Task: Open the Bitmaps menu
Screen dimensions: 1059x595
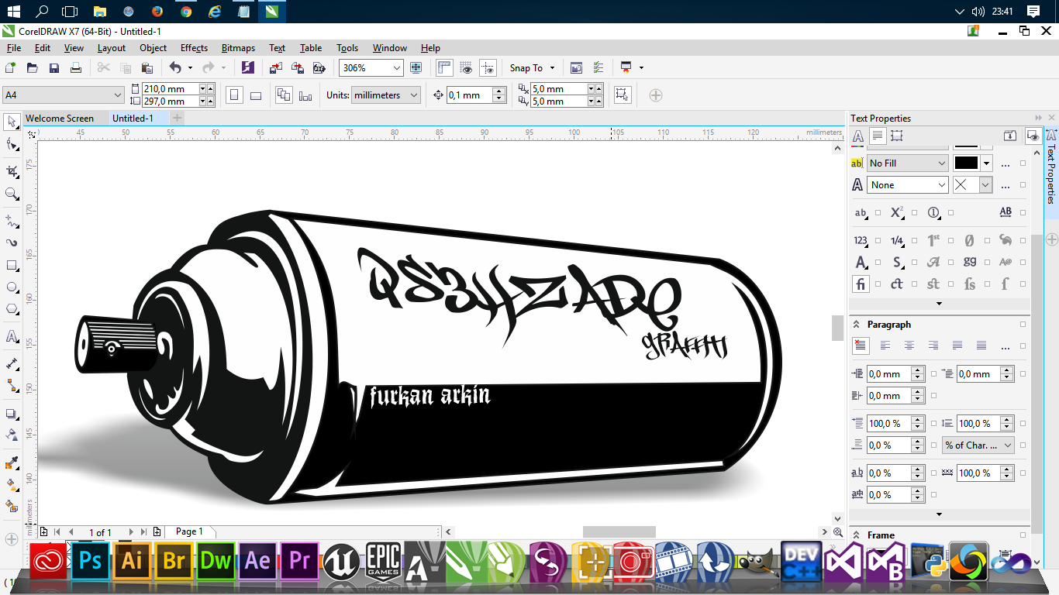Action: click(x=238, y=48)
